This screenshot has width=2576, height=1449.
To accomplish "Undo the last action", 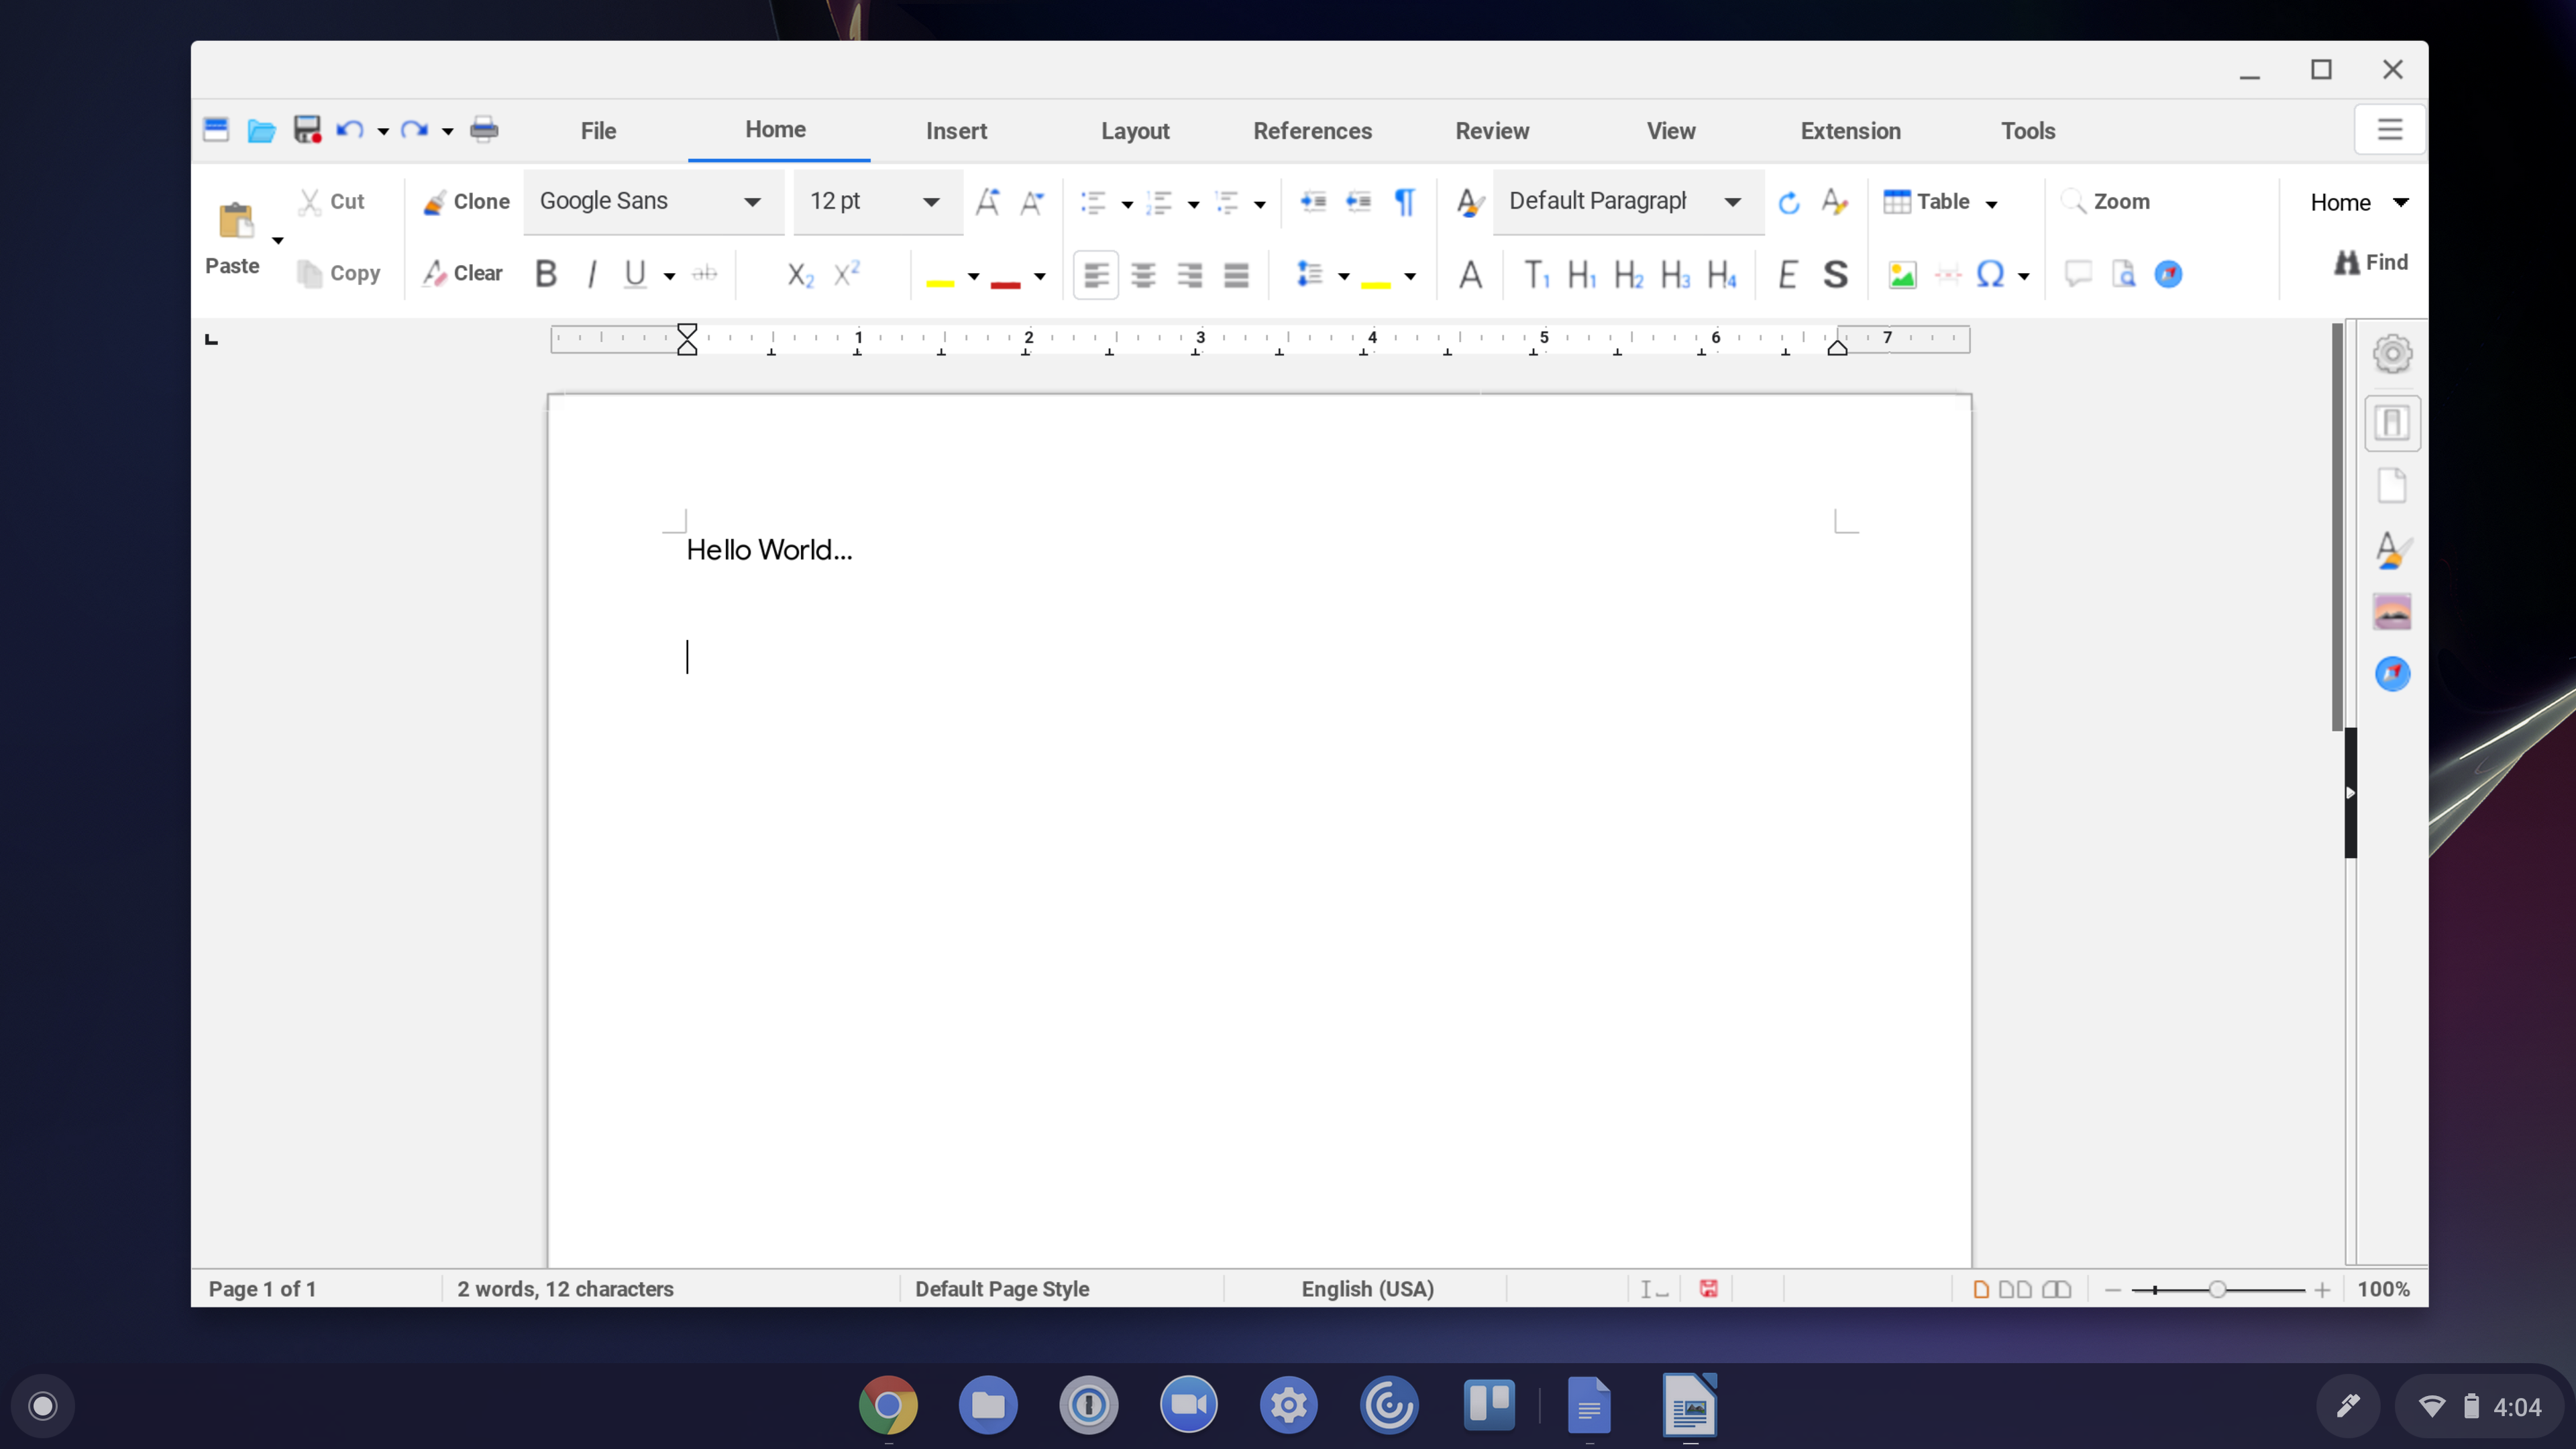I will click(x=349, y=130).
